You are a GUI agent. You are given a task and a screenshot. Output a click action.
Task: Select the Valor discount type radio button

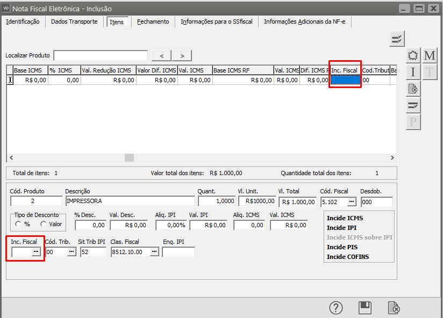[43, 224]
